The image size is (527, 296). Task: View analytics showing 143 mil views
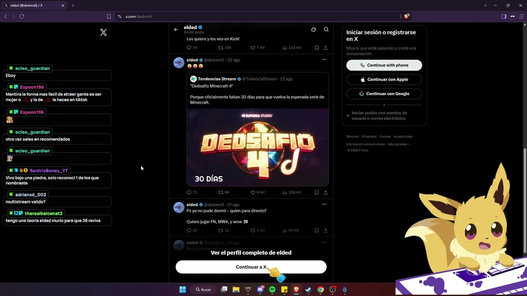pos(291,48)
